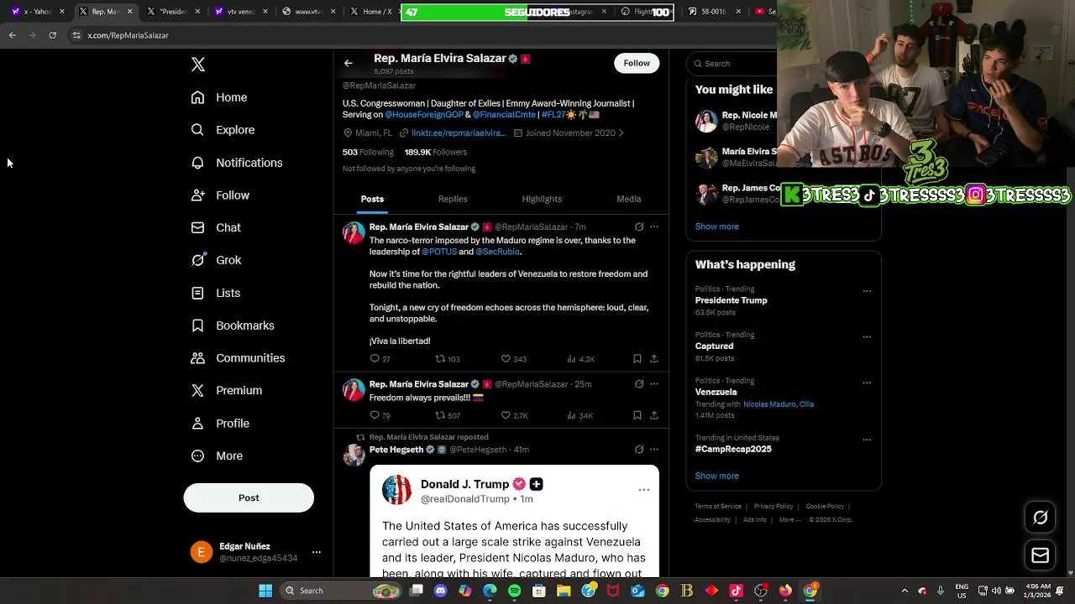Open the Venezuela trending topic
This screenshot has height=604, width=1075.
click(x=716, y=392)
